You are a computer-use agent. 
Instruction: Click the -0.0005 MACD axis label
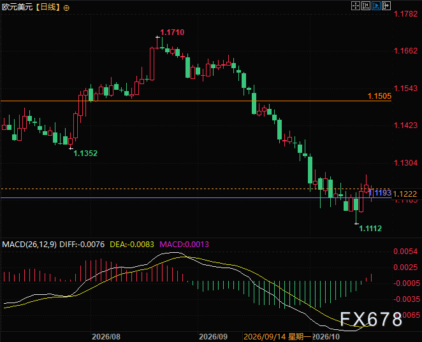tap(407, 283)
